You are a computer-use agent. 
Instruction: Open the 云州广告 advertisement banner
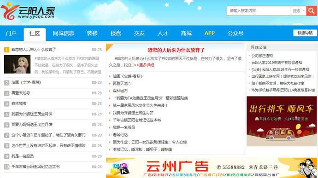pyautogui.click(x=212, y=168)
